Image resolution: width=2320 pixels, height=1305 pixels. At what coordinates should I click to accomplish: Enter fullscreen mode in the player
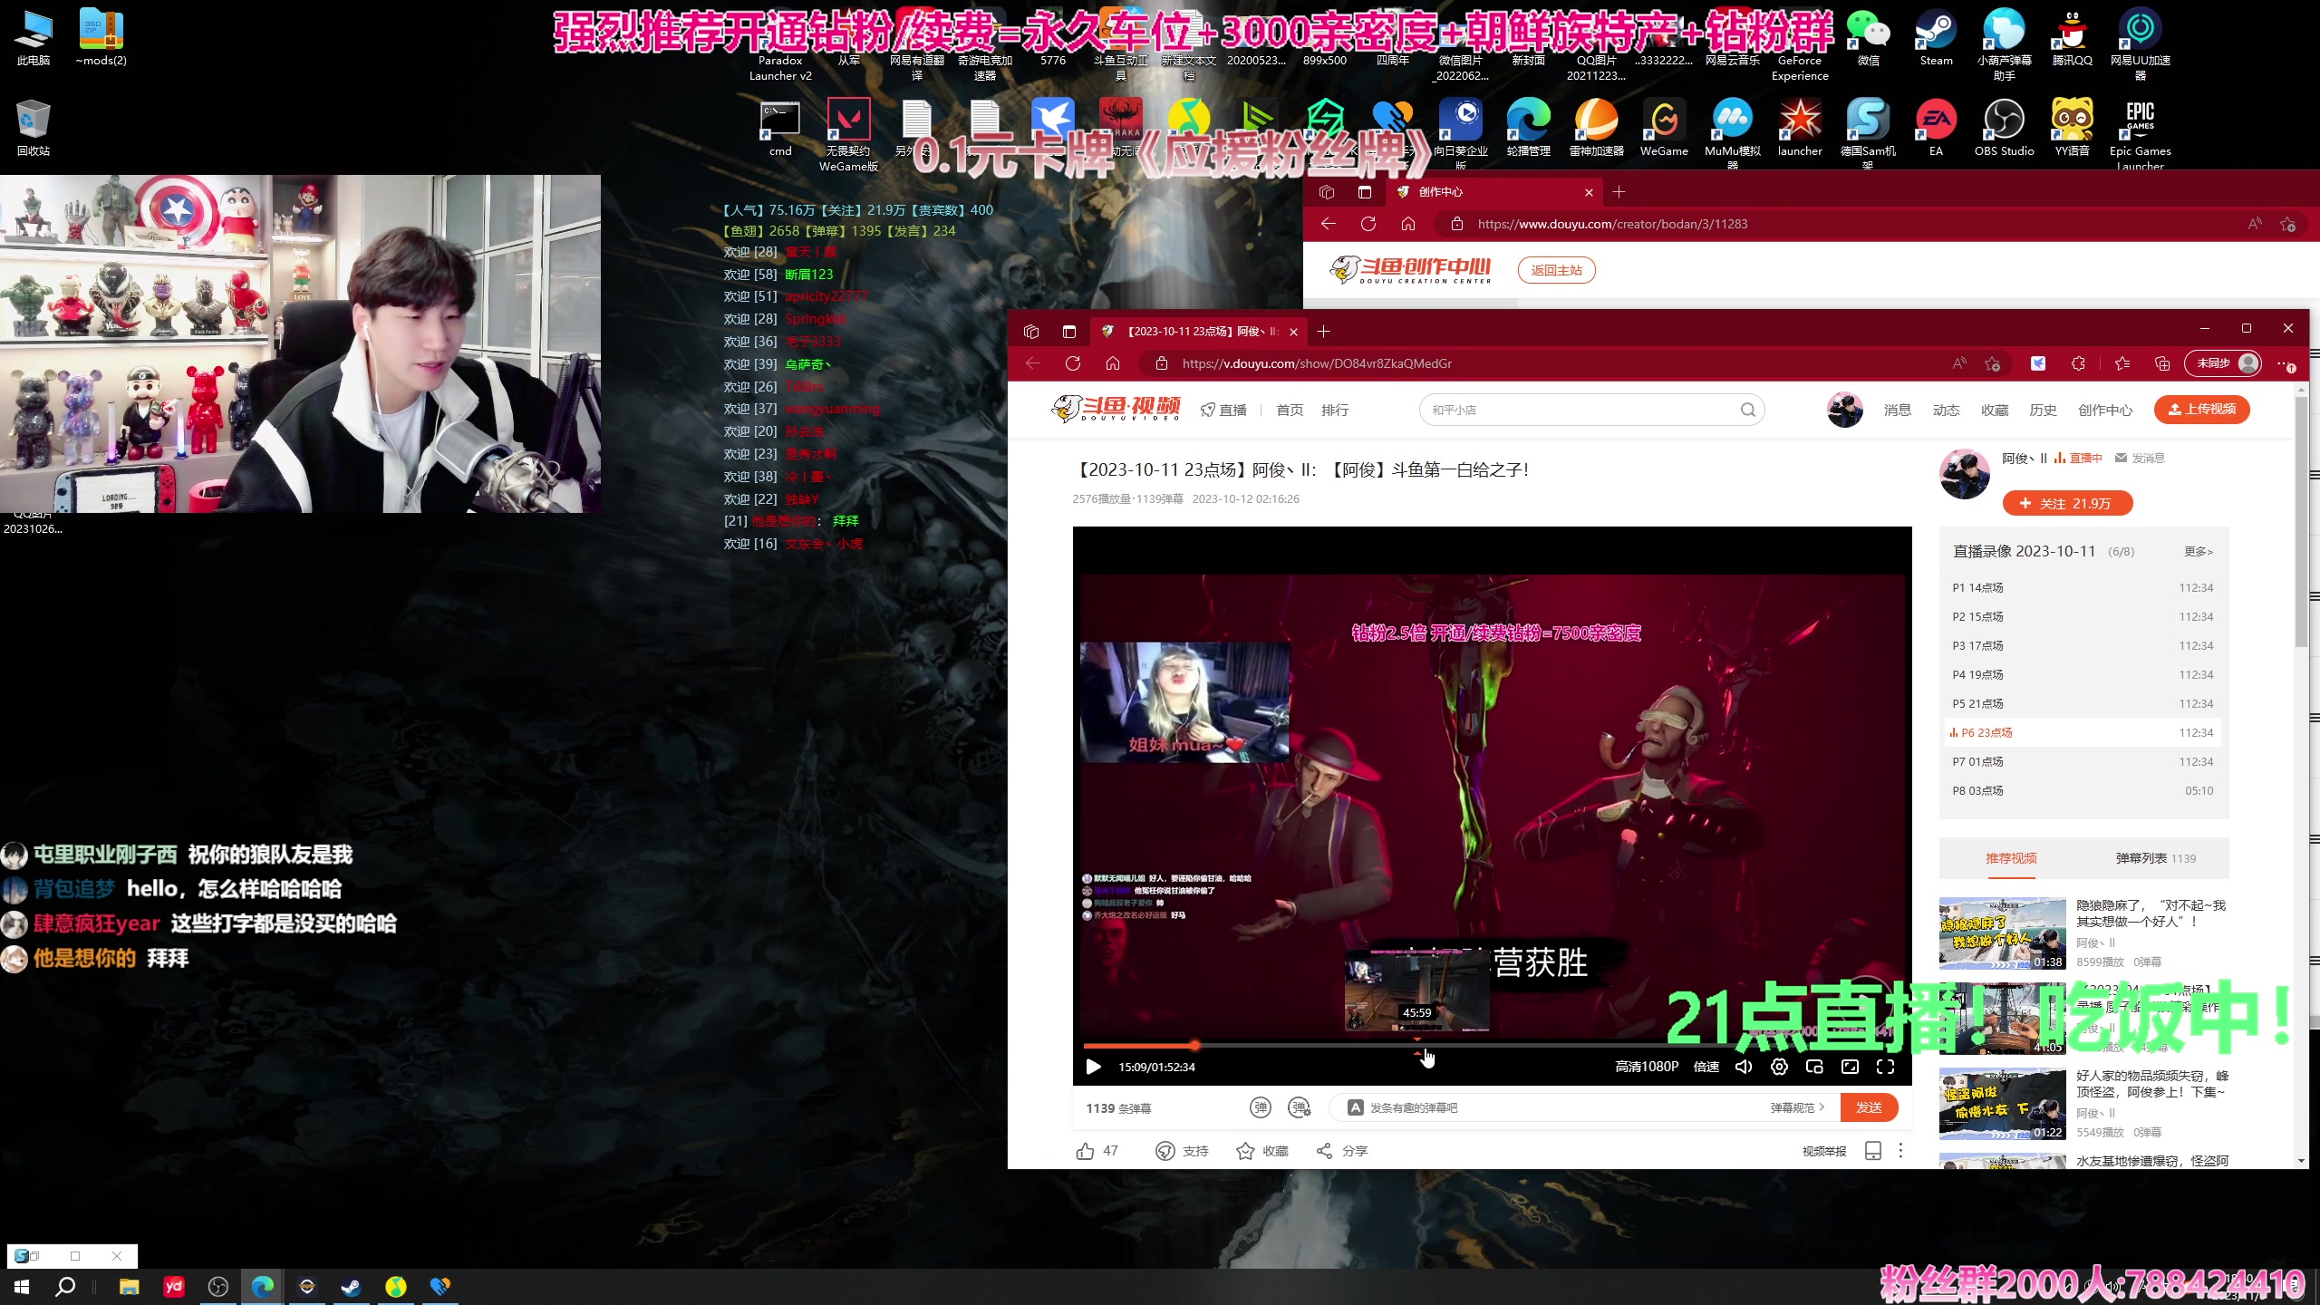pos(1885,1067)
